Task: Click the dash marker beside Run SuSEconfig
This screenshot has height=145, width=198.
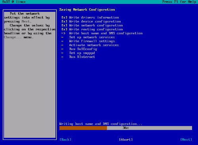Action: [x=62, y=49]
